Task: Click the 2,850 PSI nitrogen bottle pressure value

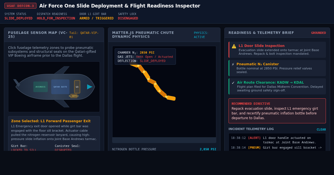Action: [x=208, y=149]
